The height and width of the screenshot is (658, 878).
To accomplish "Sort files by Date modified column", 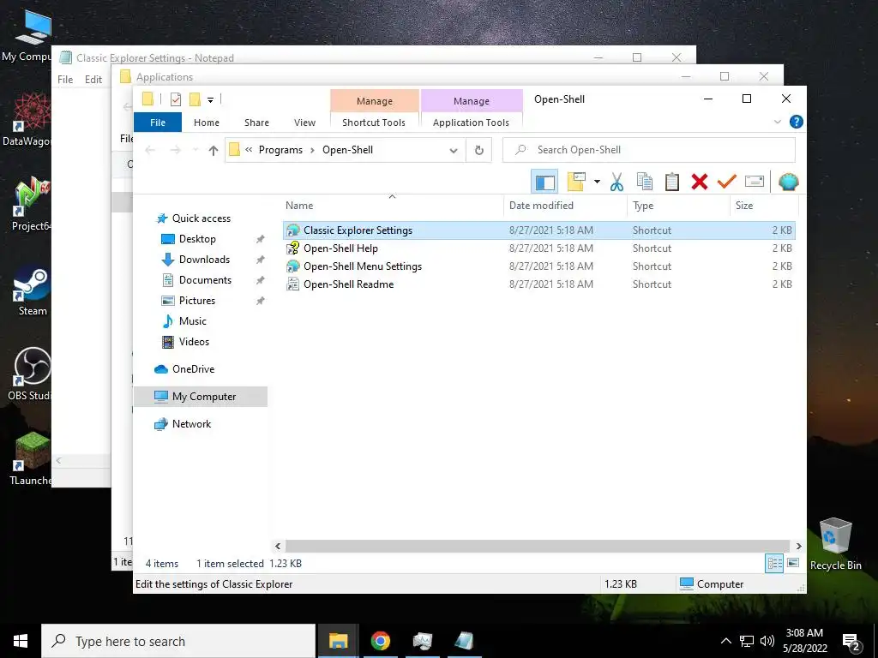I will 541,206.
